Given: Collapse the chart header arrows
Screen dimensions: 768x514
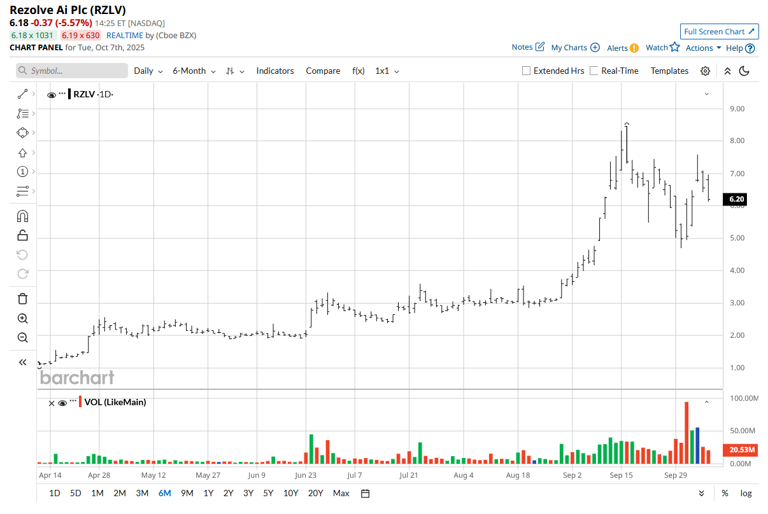Looking at the screenshot, I should point(727,71).
